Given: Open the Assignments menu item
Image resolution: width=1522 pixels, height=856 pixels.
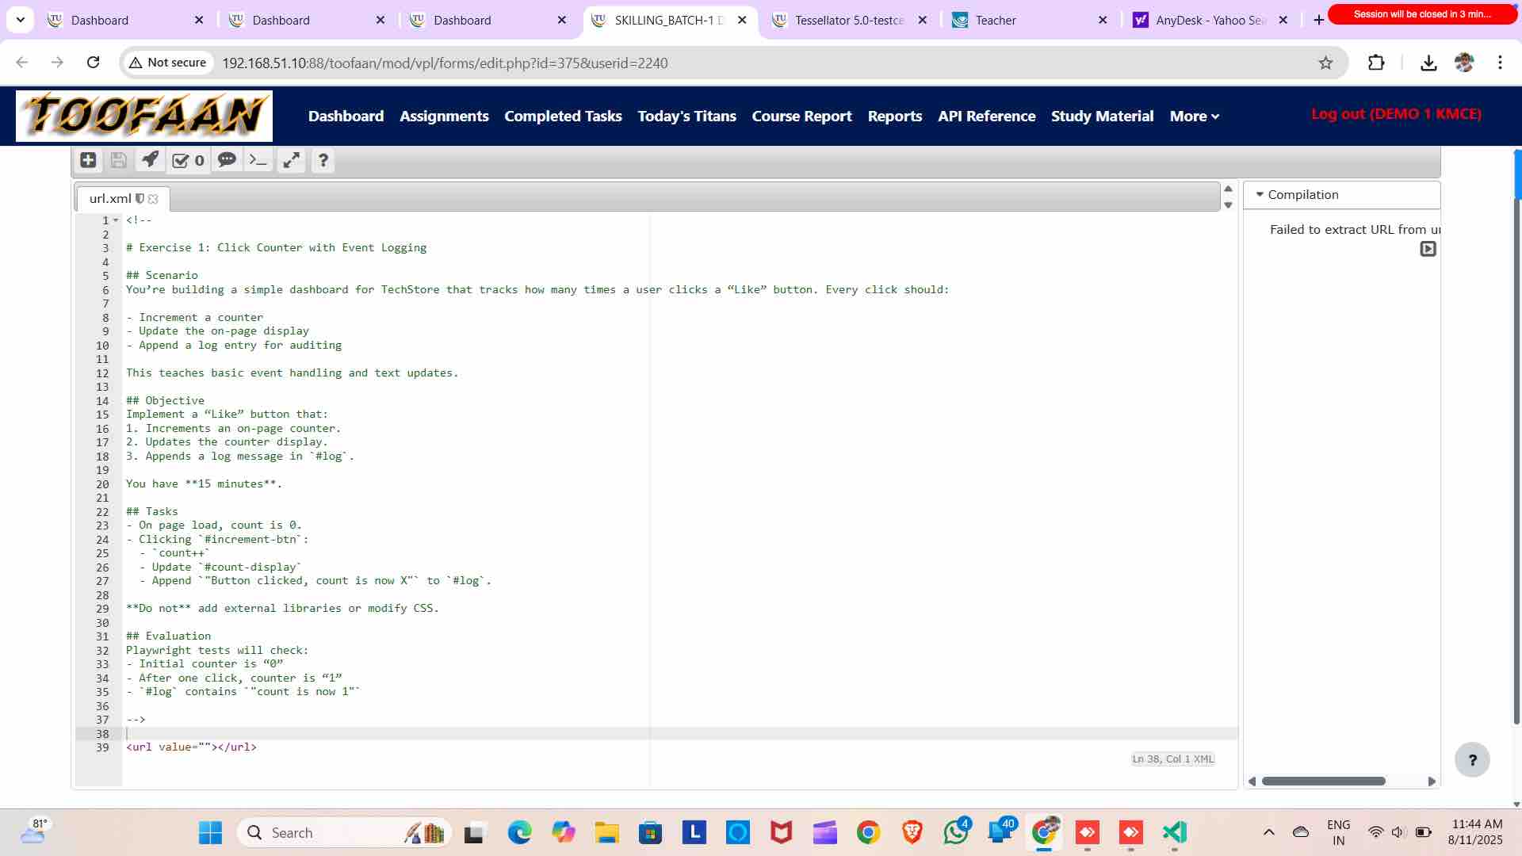Looking at the screenshot, I should click(444, 117).
